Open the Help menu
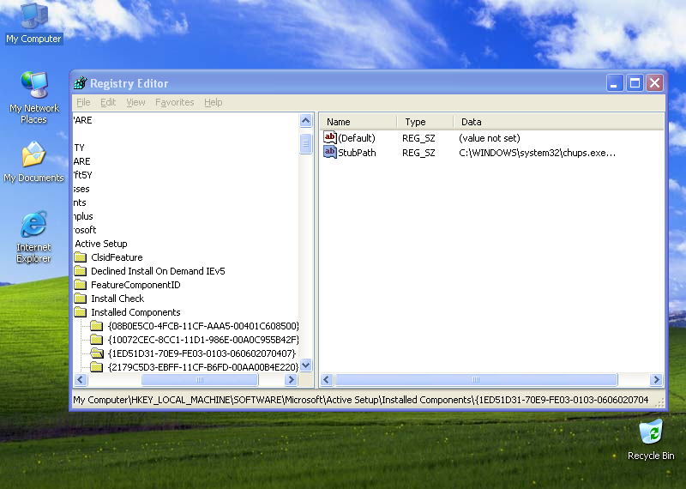 [x=213, y=102]
